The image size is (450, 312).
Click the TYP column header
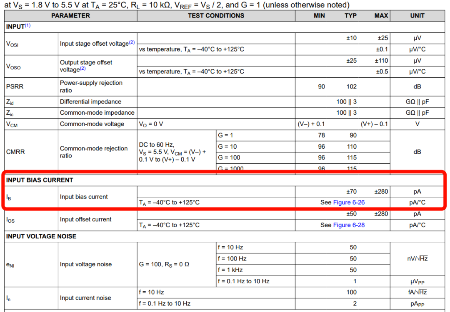(350, 16)
